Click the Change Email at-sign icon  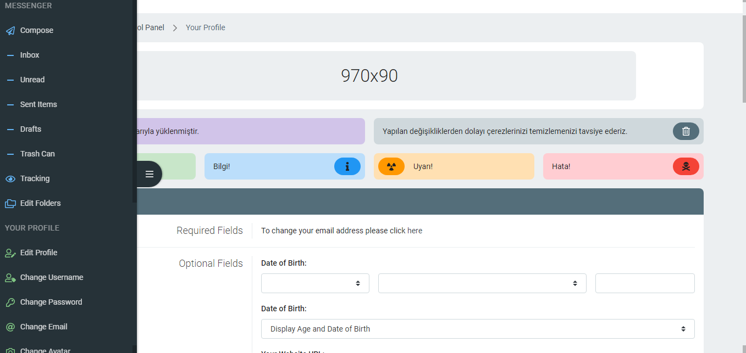(10, 327)
